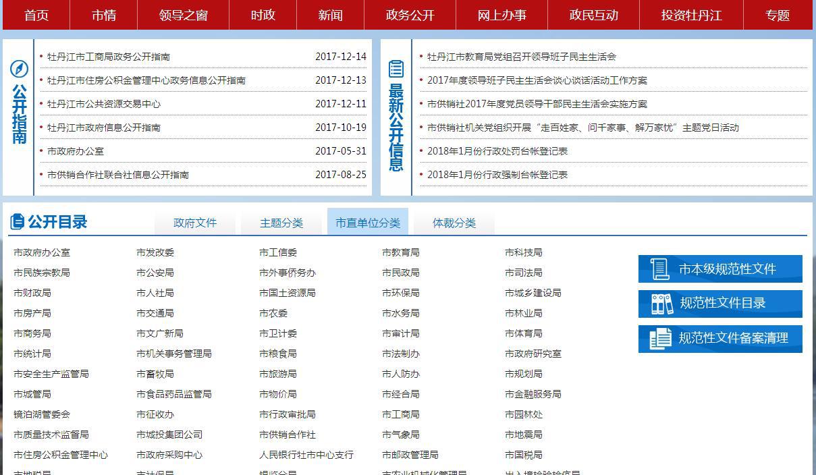Click the scroll icon on 市本级规范性文件
This screenshot has width=816, height=475.
(659, 269)
